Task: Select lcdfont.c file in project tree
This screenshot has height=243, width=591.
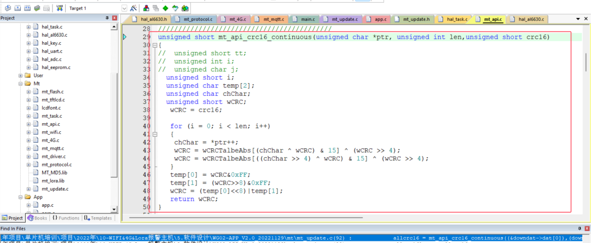Action: (51, 108)
